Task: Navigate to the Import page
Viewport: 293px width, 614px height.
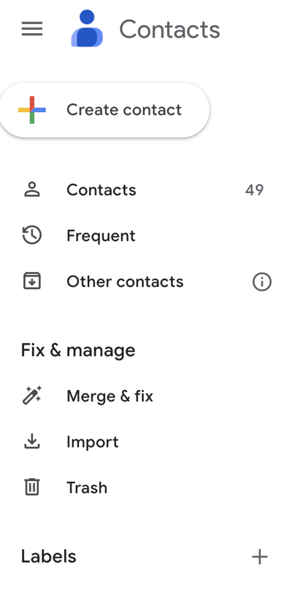Action: (93, 441)
